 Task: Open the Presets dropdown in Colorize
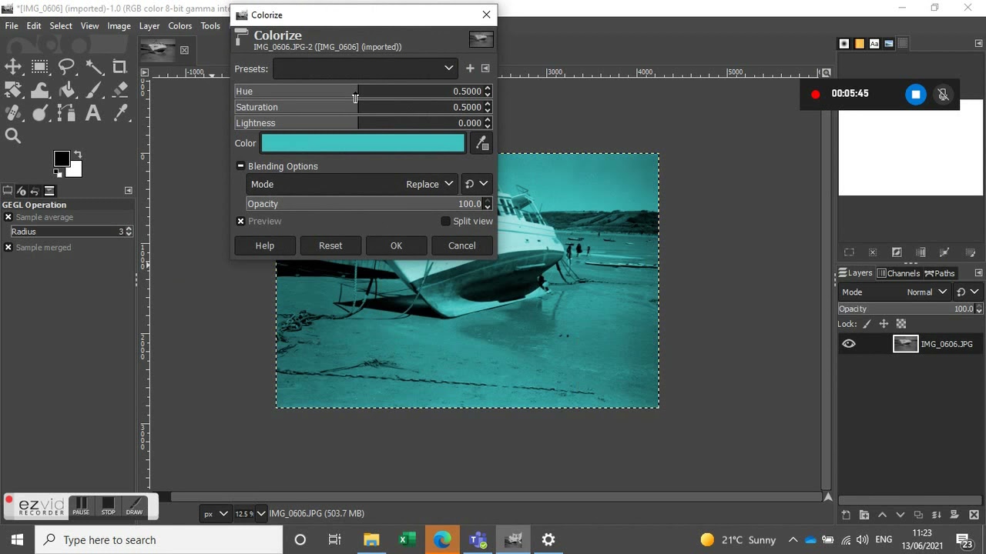[365, 68]
